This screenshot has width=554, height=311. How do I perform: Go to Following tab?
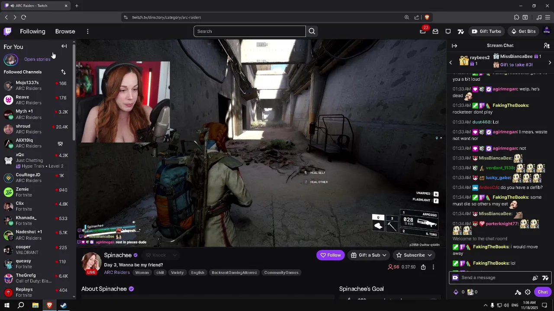click(x=32, y=31)
